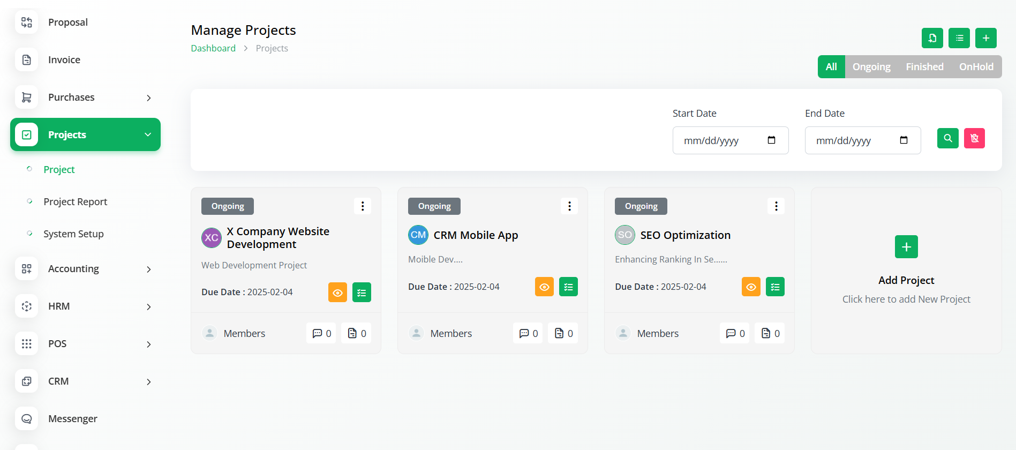This screenshot has width=1016, height=450.
Task: Open task list for X Company Website Development
Action: (x=362, y=292)
